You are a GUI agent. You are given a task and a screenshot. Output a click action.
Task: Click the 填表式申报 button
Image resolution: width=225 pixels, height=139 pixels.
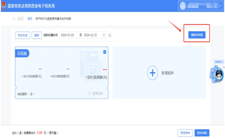point(197,35)
